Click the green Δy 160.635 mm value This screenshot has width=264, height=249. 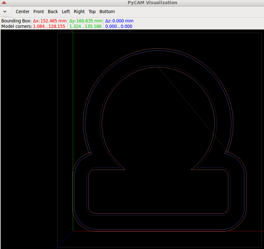pos(86,21)
